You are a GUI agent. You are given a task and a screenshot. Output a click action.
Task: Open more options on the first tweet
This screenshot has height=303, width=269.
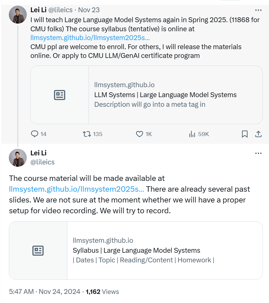(x=258, y=10)
